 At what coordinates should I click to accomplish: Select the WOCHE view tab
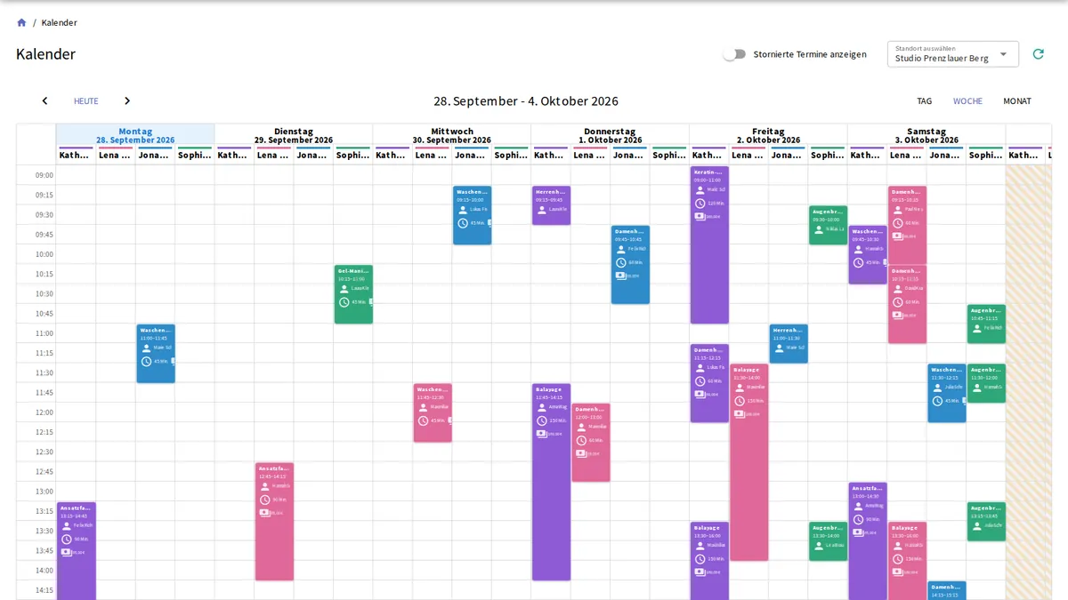[x=967, y=101]
